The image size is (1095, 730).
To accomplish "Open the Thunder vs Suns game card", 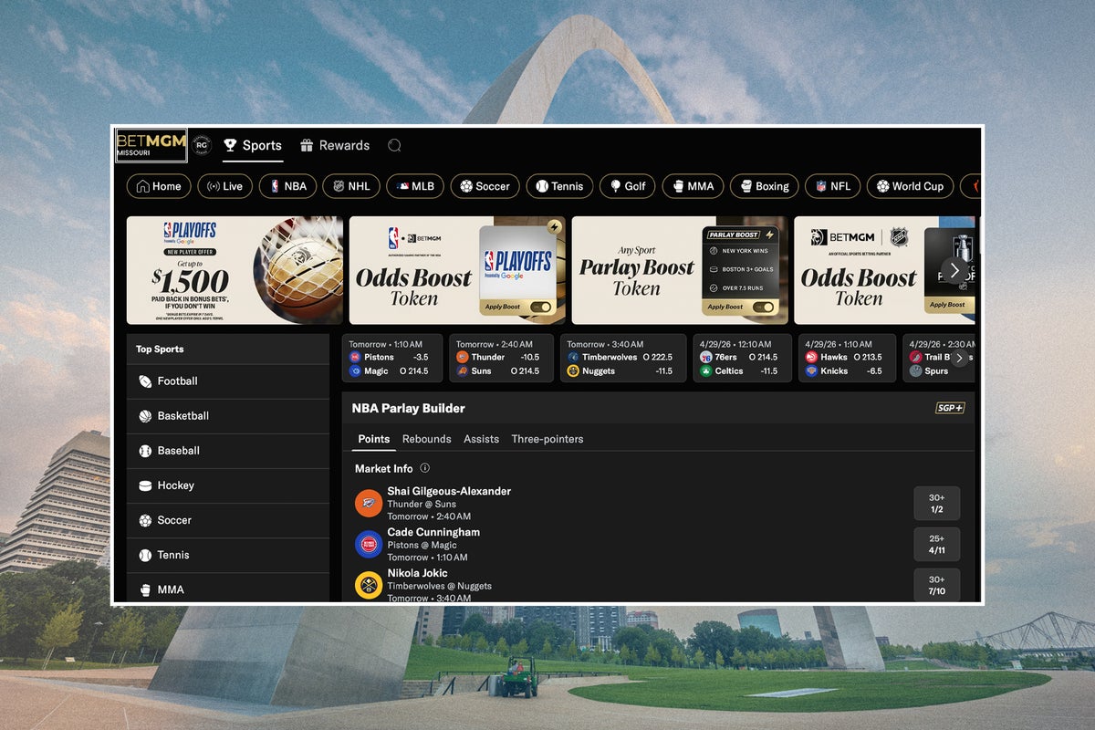I will click(501, 358).
